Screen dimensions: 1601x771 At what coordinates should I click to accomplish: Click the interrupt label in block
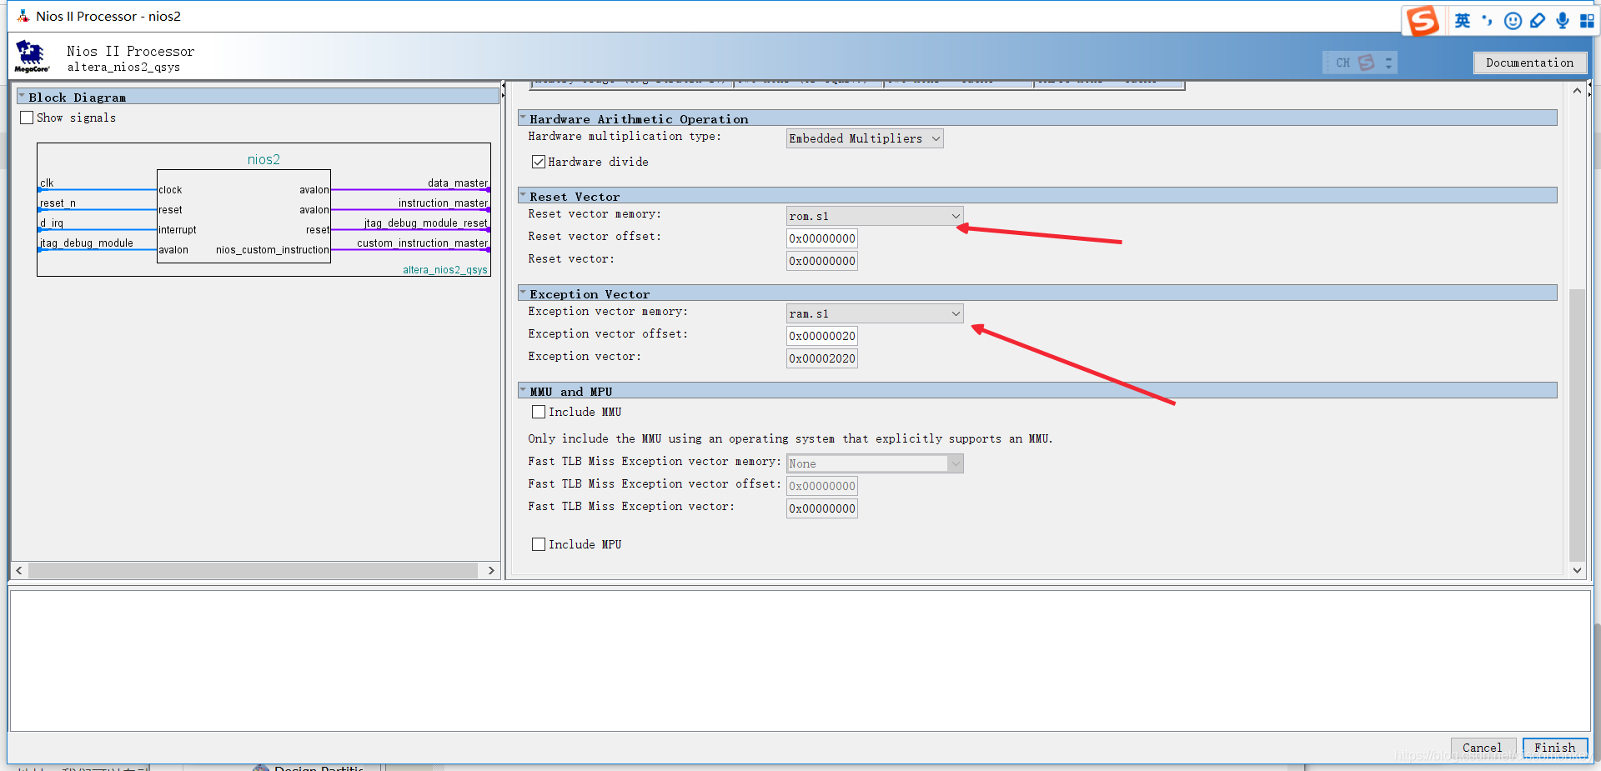(x=178, y=230)
